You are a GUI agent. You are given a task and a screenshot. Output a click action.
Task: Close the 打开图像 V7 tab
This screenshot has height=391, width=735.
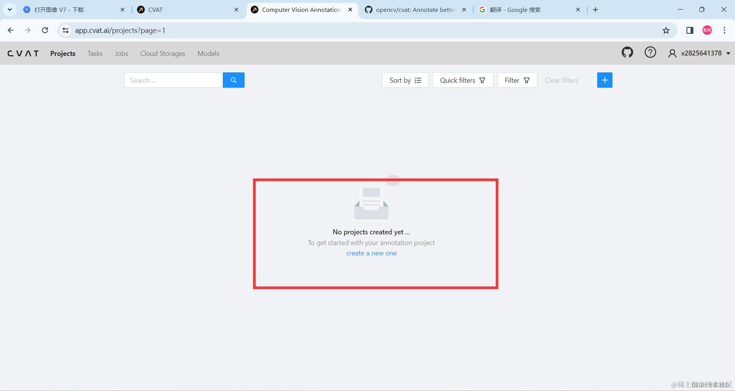tap(122, 10)
